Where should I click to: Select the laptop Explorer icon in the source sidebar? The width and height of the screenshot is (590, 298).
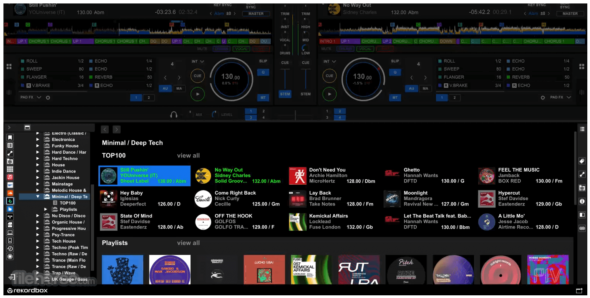[10, 233]
